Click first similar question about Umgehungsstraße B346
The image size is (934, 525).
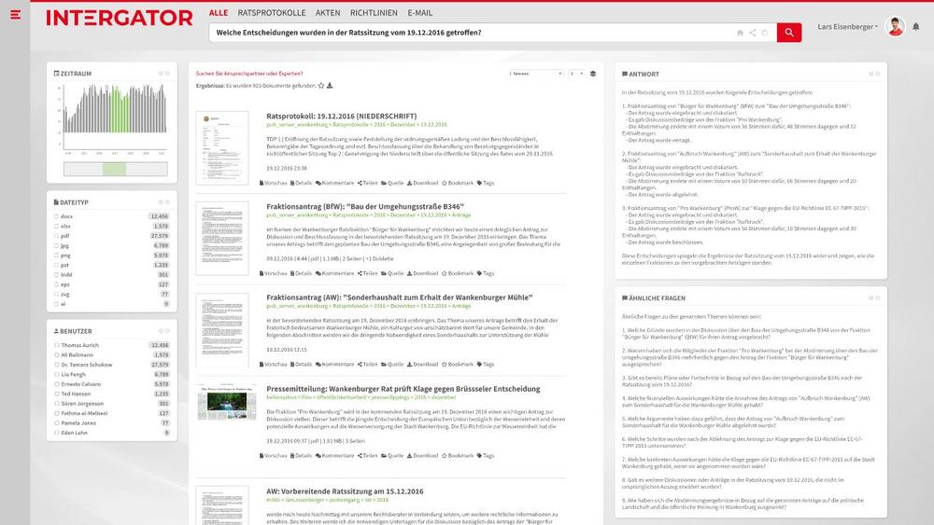746,334
